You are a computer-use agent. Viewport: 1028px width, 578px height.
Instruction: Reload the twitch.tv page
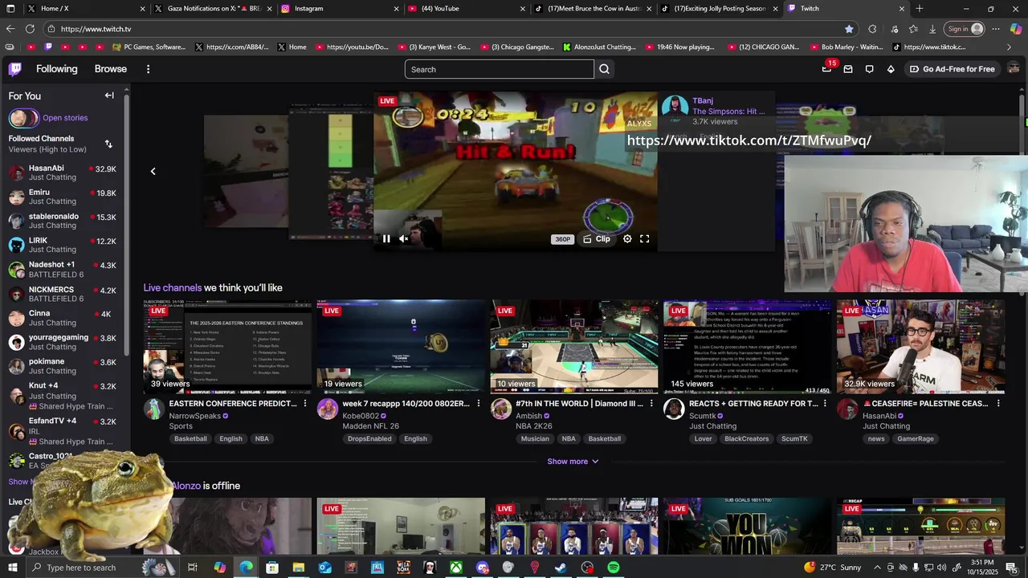tap(30, 29)
